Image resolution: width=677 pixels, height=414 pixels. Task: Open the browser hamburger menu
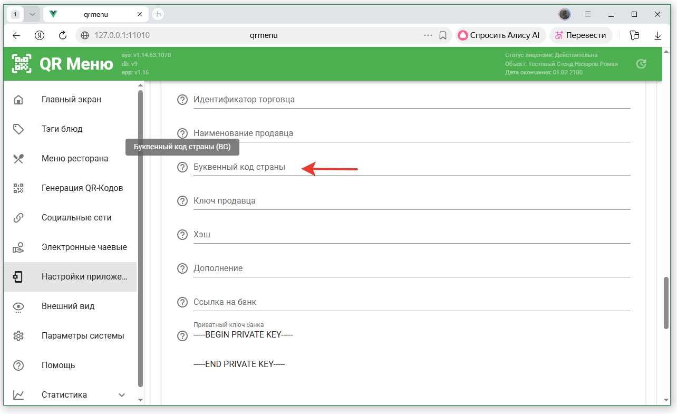click(x=588, y=14)
